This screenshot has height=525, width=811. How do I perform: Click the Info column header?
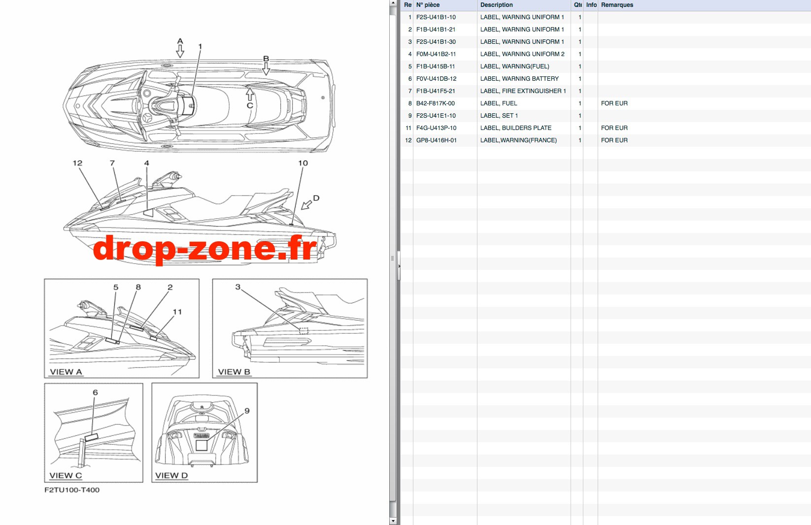coord(591,5)
